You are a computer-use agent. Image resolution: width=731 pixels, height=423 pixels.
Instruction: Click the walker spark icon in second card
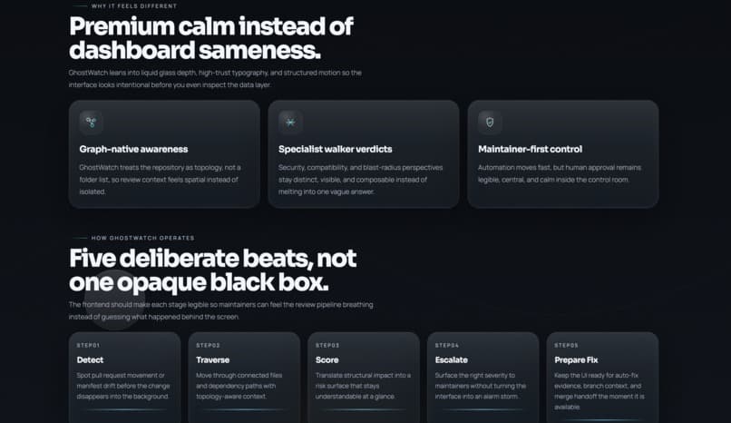(290, 123)
